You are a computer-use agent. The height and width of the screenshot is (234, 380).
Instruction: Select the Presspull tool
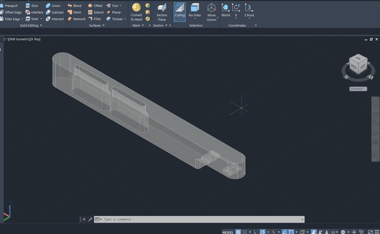click(x=9, y=6)
